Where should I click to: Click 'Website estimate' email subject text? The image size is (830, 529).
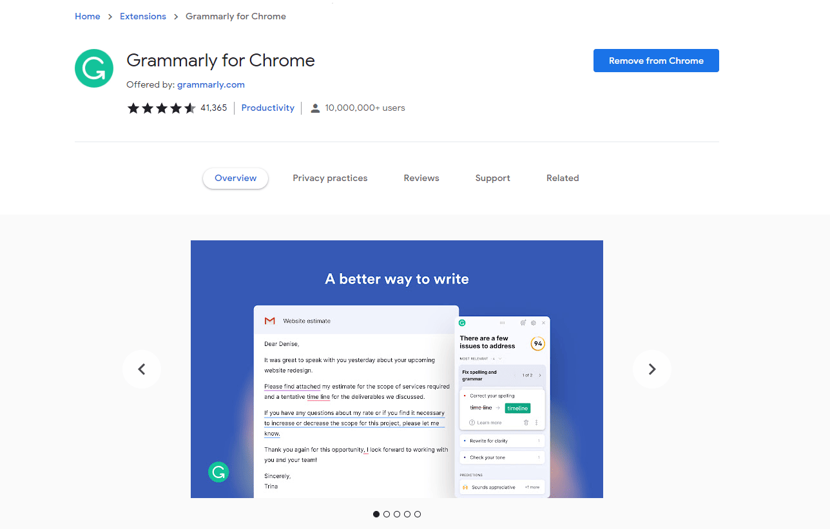click(307, 321)
